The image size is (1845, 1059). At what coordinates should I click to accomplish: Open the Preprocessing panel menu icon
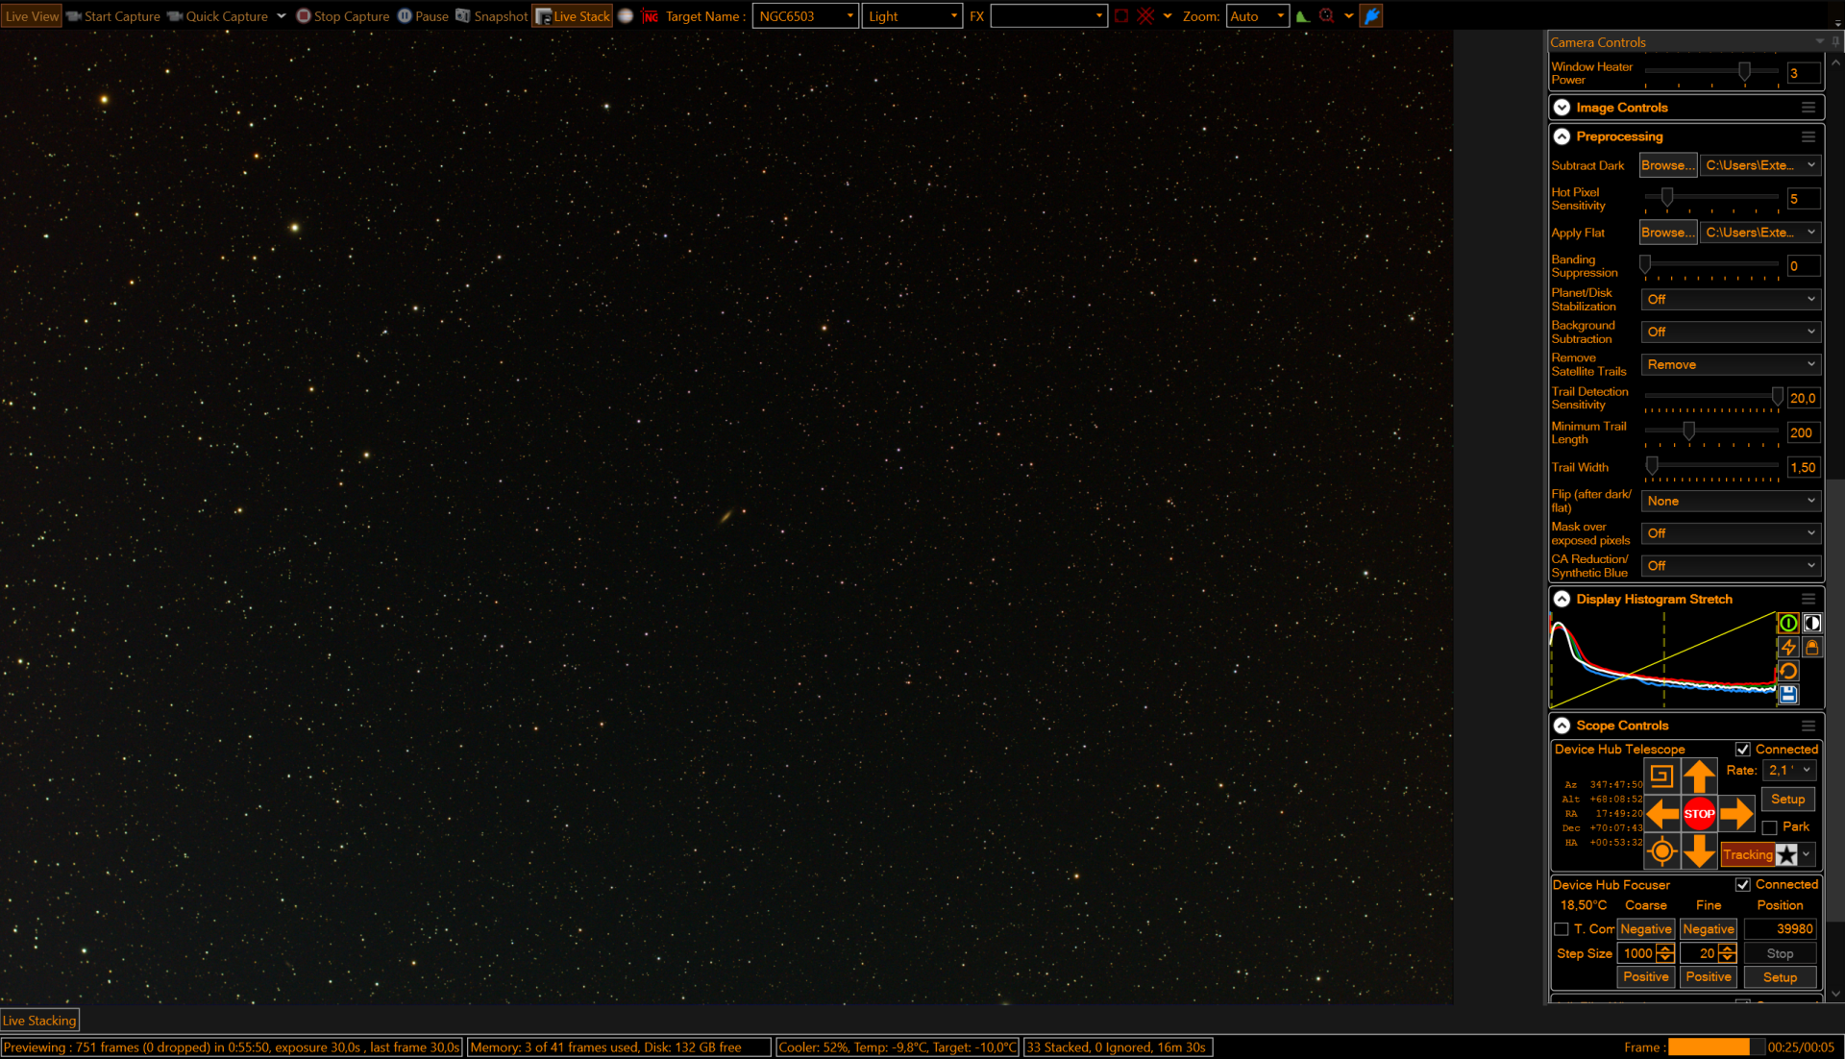pyautogui.click(x=1808, y=136)
